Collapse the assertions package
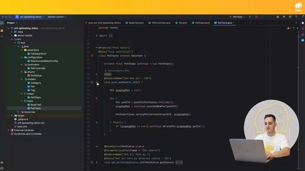This screenshot has width=305, height=171. (x=21, y=50)
